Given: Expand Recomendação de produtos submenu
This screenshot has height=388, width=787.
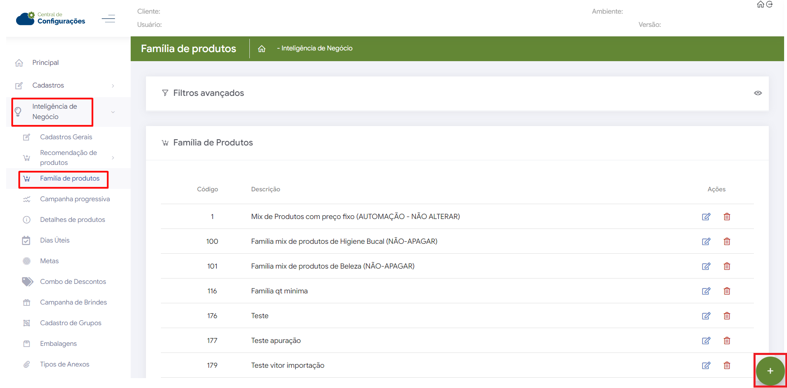Looking at the screenshot, I should coord(113,158).
